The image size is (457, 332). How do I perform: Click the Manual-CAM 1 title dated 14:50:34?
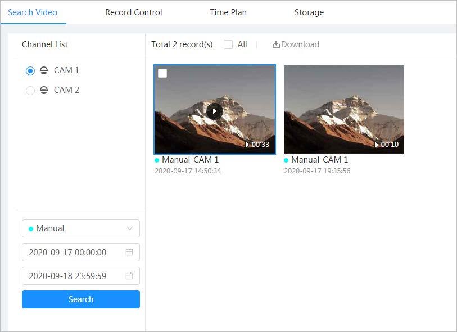click(191, 160)
